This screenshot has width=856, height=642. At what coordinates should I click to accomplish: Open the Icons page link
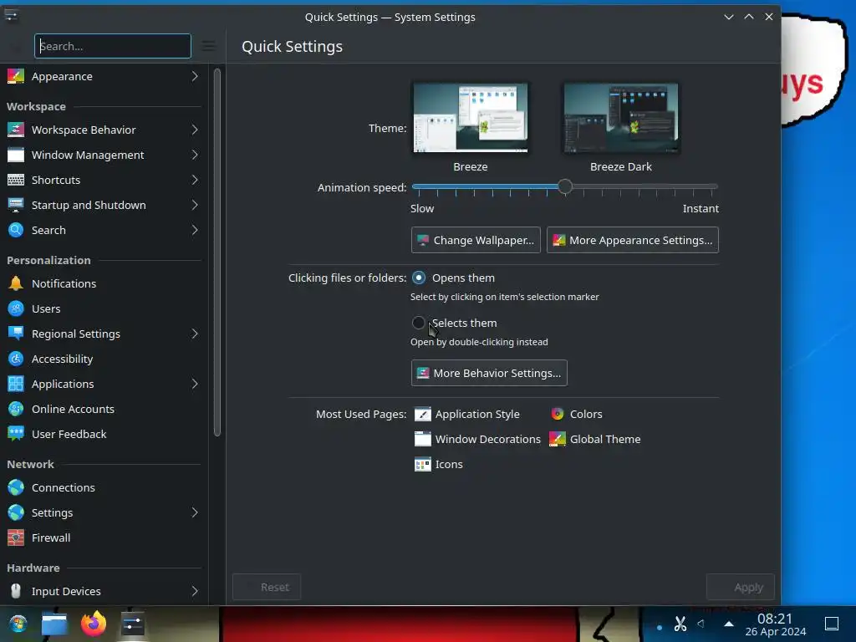point(439,465)
